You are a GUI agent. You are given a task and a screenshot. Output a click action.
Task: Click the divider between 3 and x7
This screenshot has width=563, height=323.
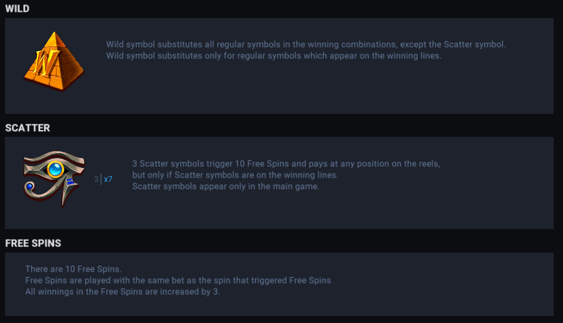pyautogui.click(x=102, y=179)
